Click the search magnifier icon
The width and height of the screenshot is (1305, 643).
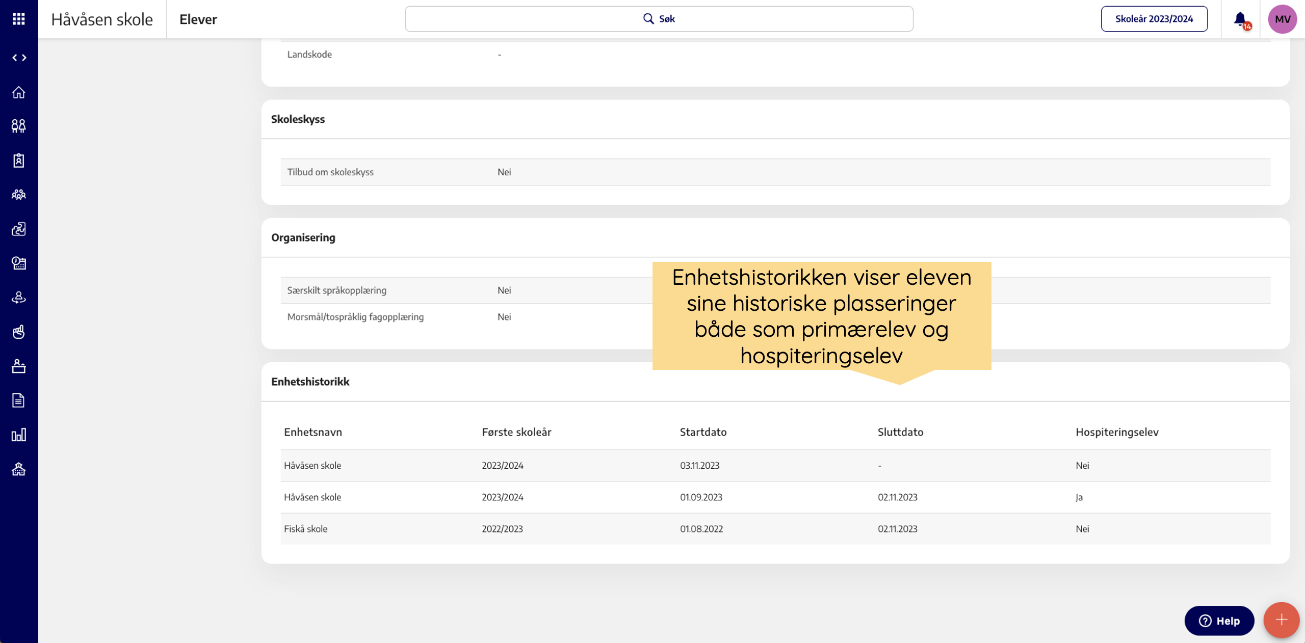point(648,19)
